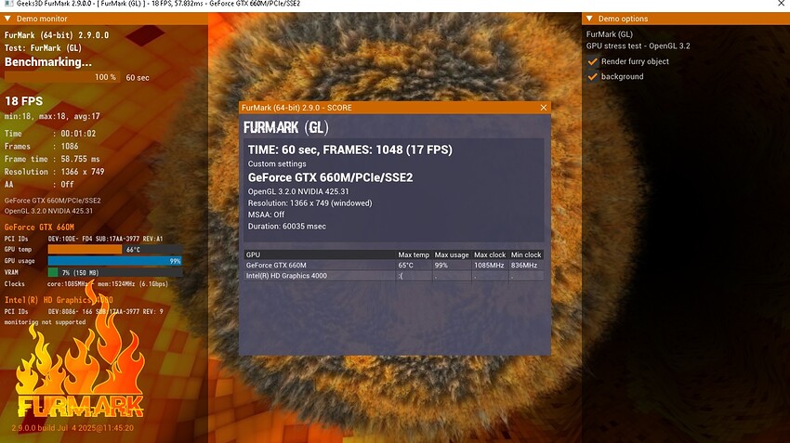Viewport: 790px width, 443px height.
Task: Click the GPU temp bar showing 66°C
Action: coord(115,249)
